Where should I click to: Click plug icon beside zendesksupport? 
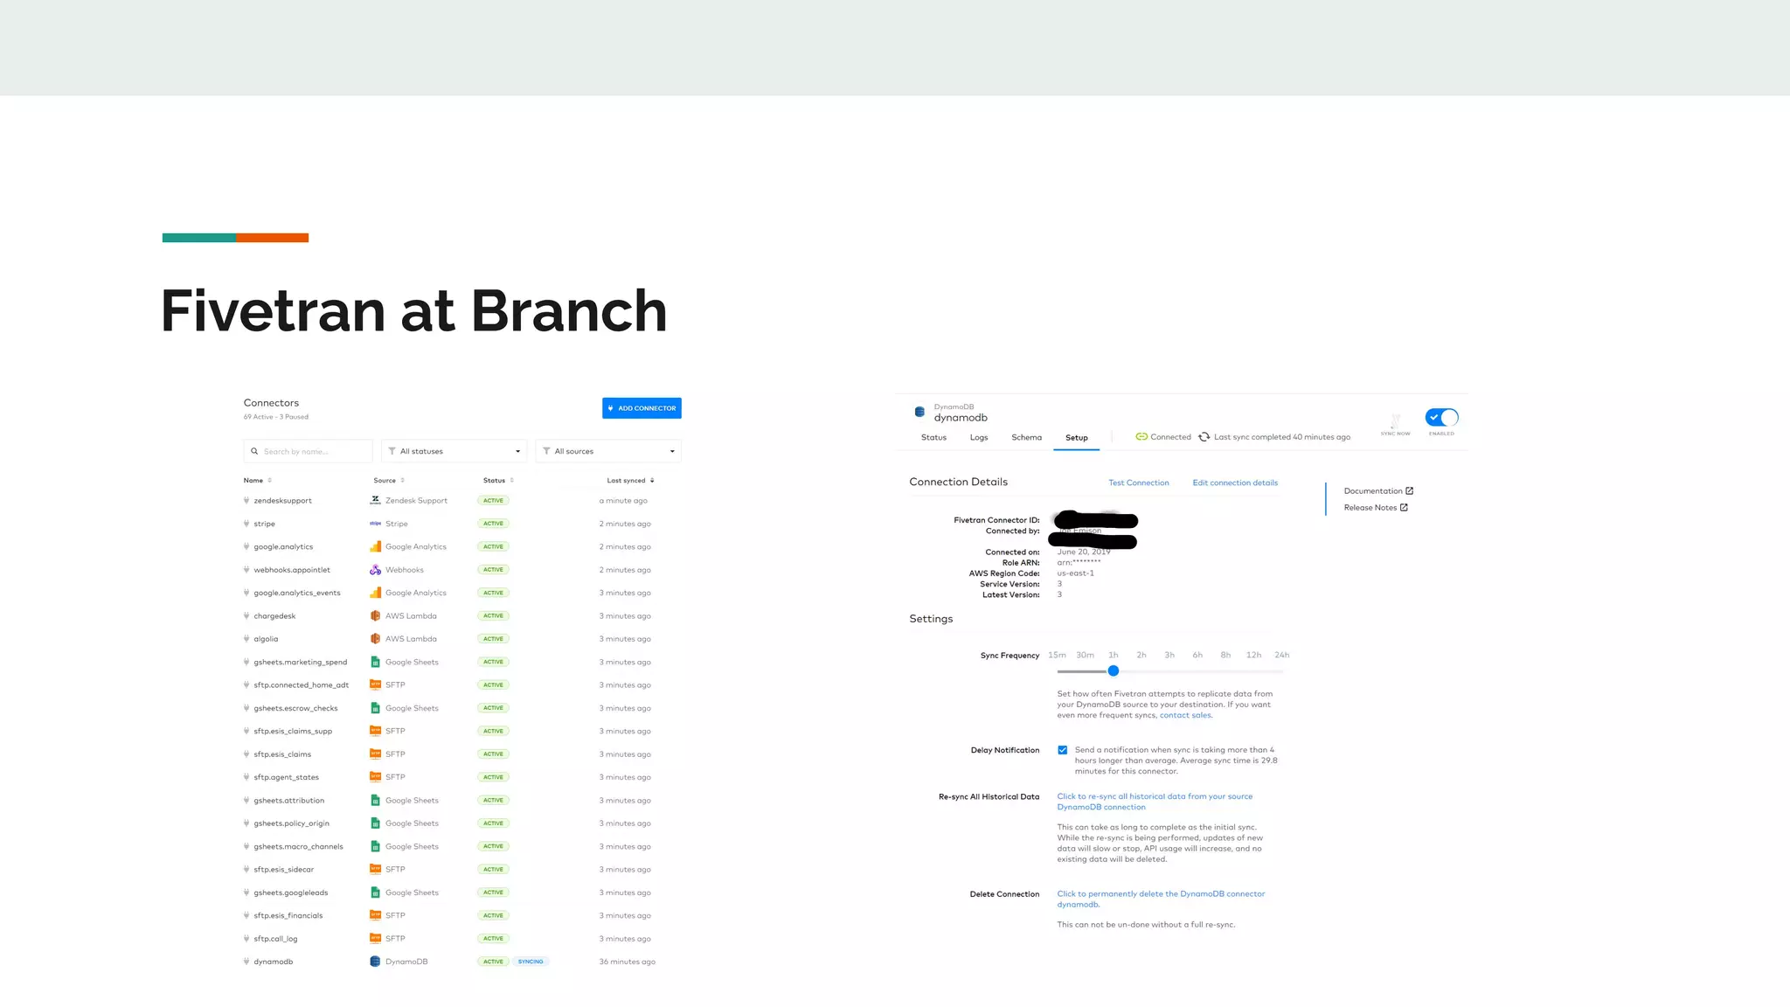click(x=246, y=501)
